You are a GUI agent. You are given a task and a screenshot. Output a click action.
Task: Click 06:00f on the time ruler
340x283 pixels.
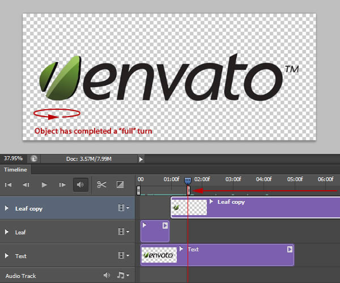tap(326, 179)
